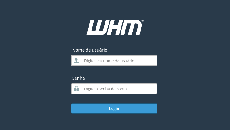This screenshot has width=230, height=130.
Task: Click the right end of the username box
Action: [154, 61]
